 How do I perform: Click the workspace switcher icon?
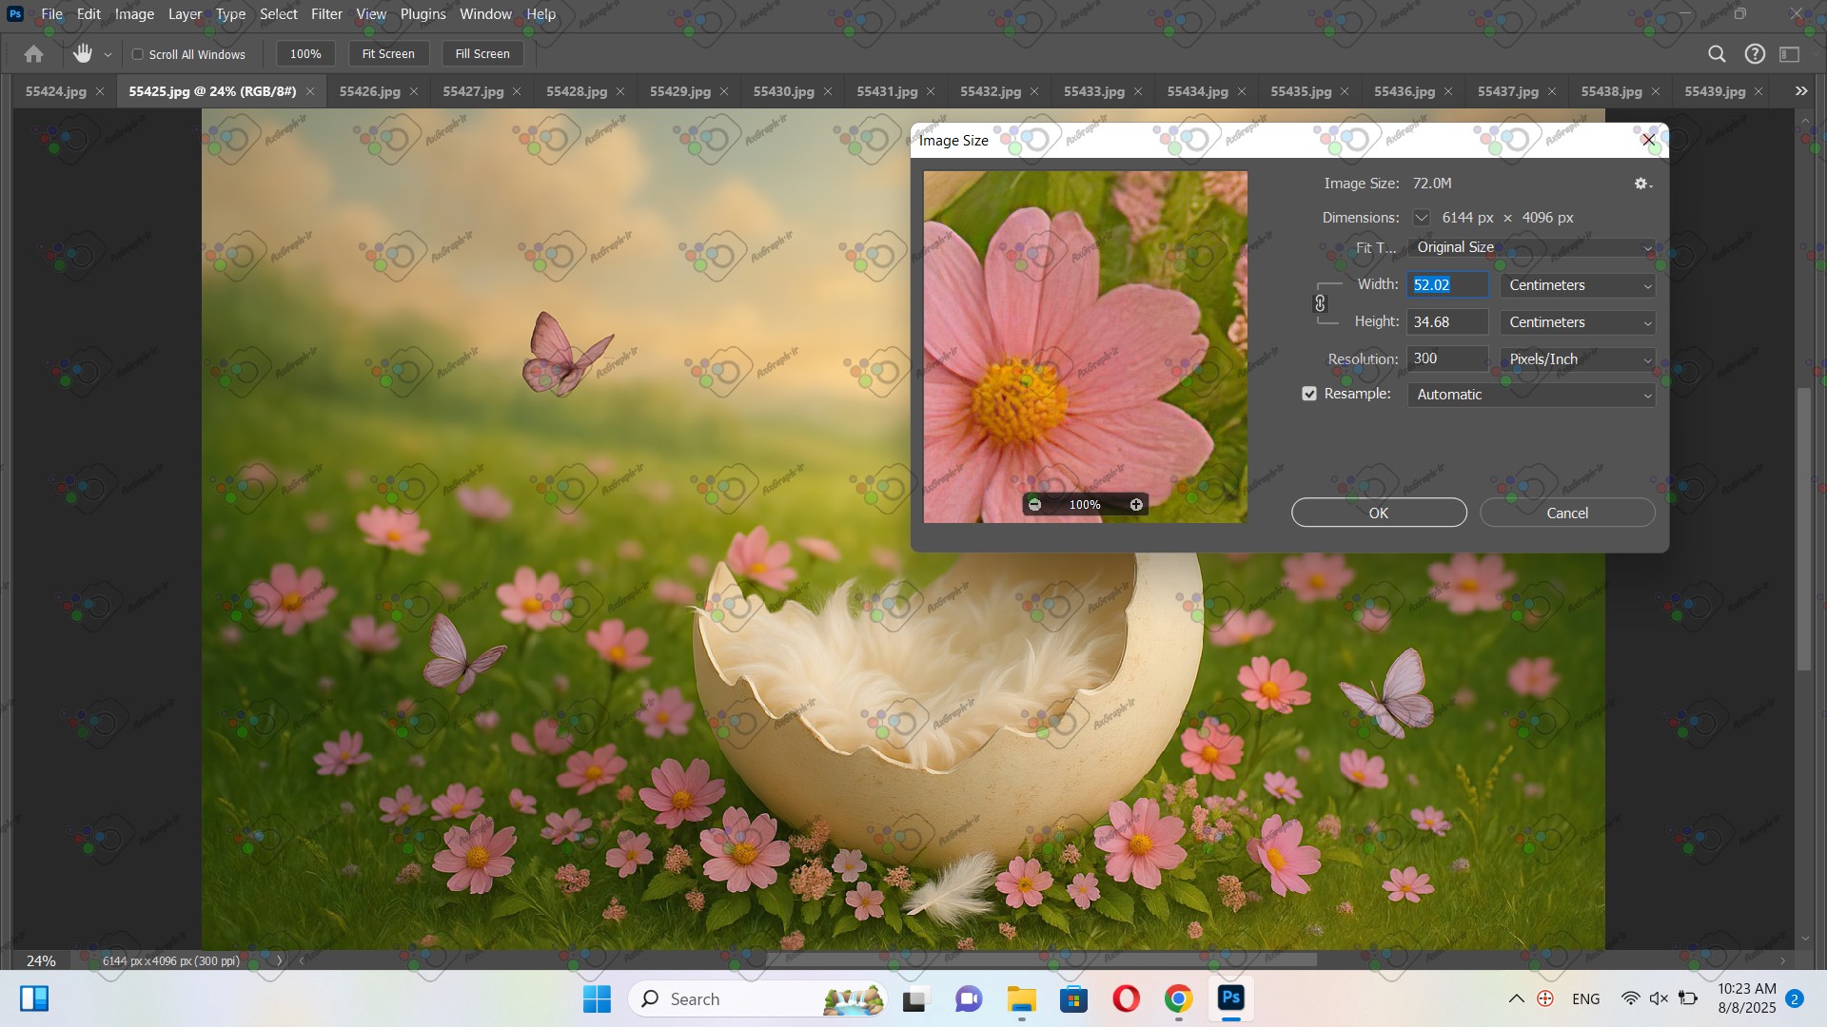click(1790, 54)
